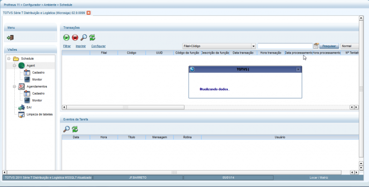Click Locar / Matriz in status bar
This screenshot has width=369, height=187.
pos(319,178)
